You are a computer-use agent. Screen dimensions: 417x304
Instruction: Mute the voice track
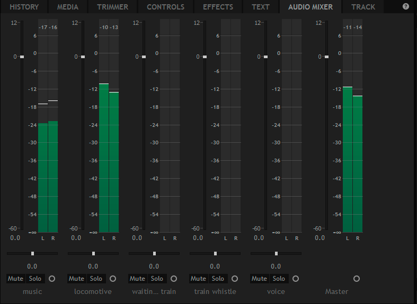point(259,279)
